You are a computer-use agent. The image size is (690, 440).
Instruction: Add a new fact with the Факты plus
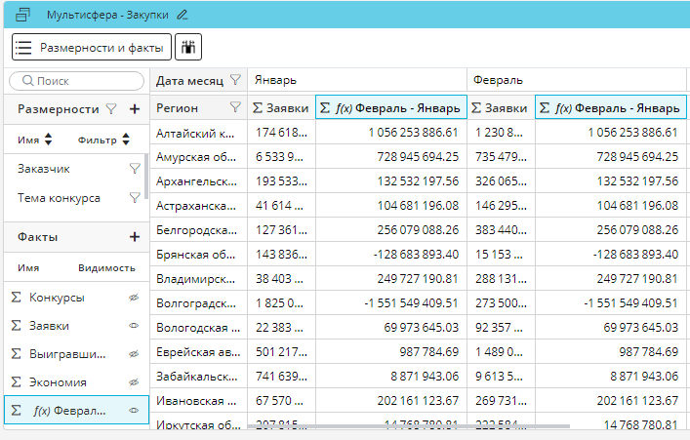pos(135,237)
